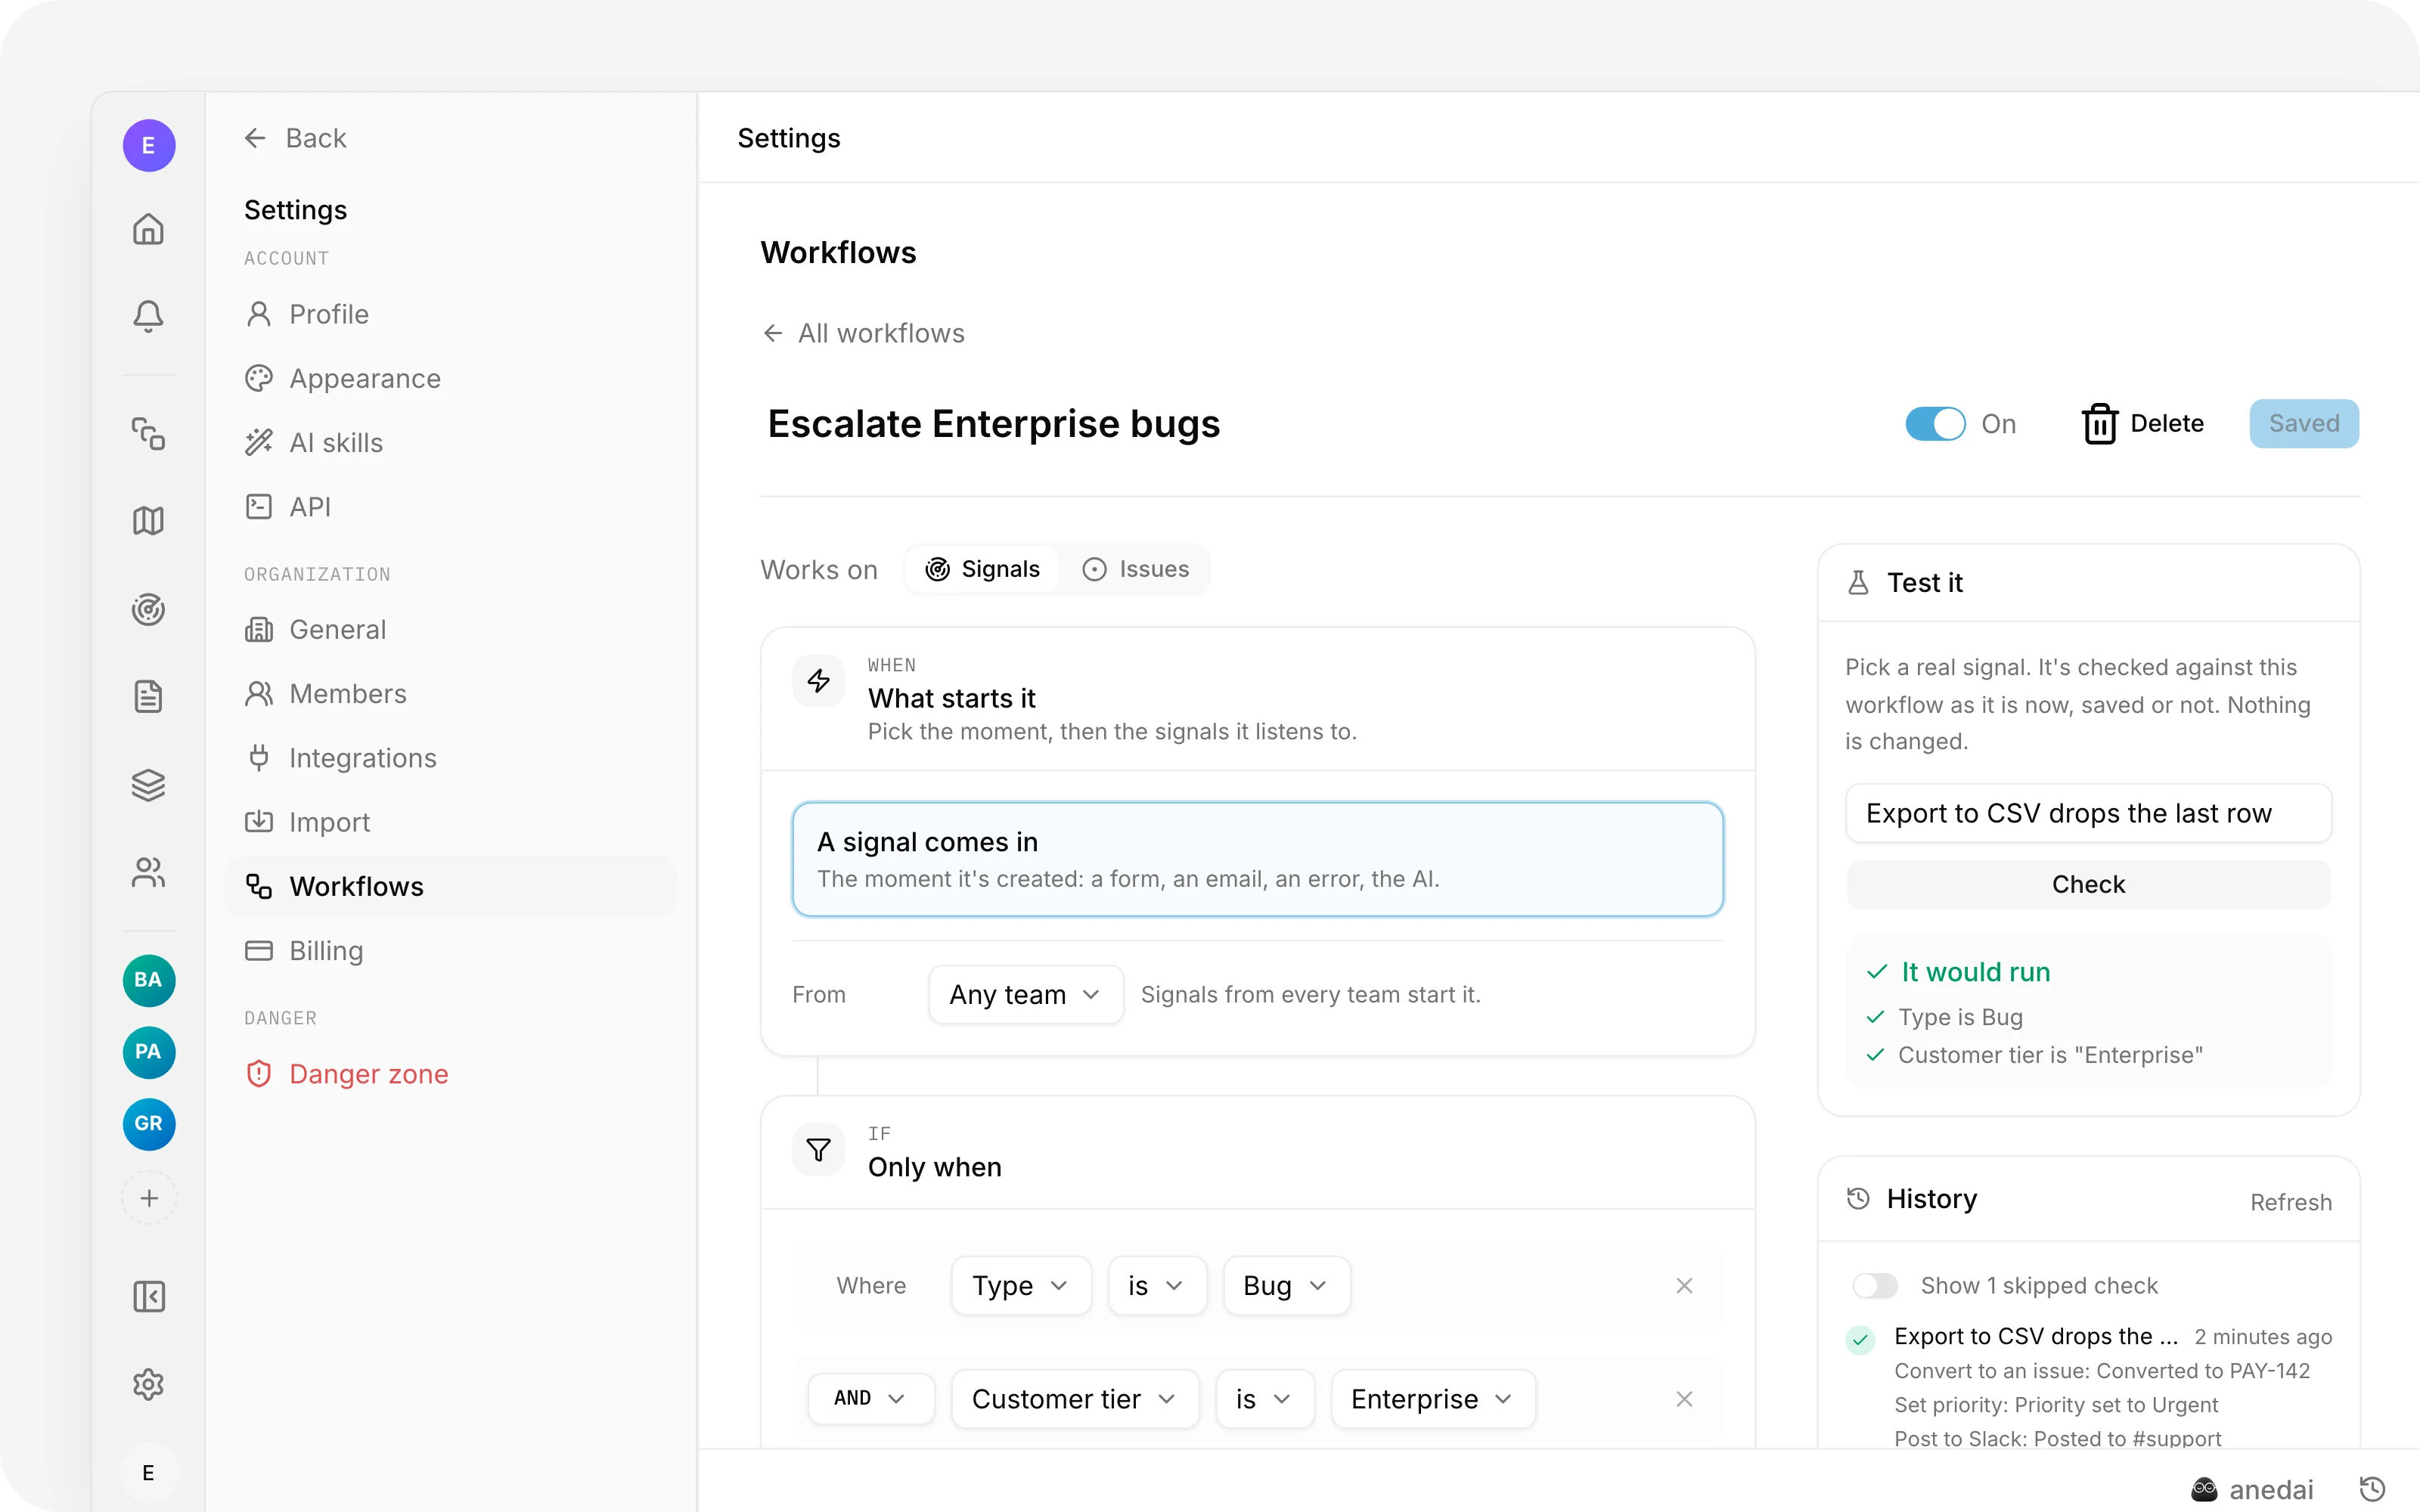Delete this workflow
This screenshot has width=2420, height=1512.
pyautogui.click(x=2142, y=424)
